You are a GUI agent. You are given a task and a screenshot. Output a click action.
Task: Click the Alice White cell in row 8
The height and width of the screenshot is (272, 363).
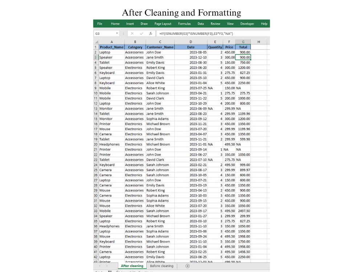tap(160, 83)
